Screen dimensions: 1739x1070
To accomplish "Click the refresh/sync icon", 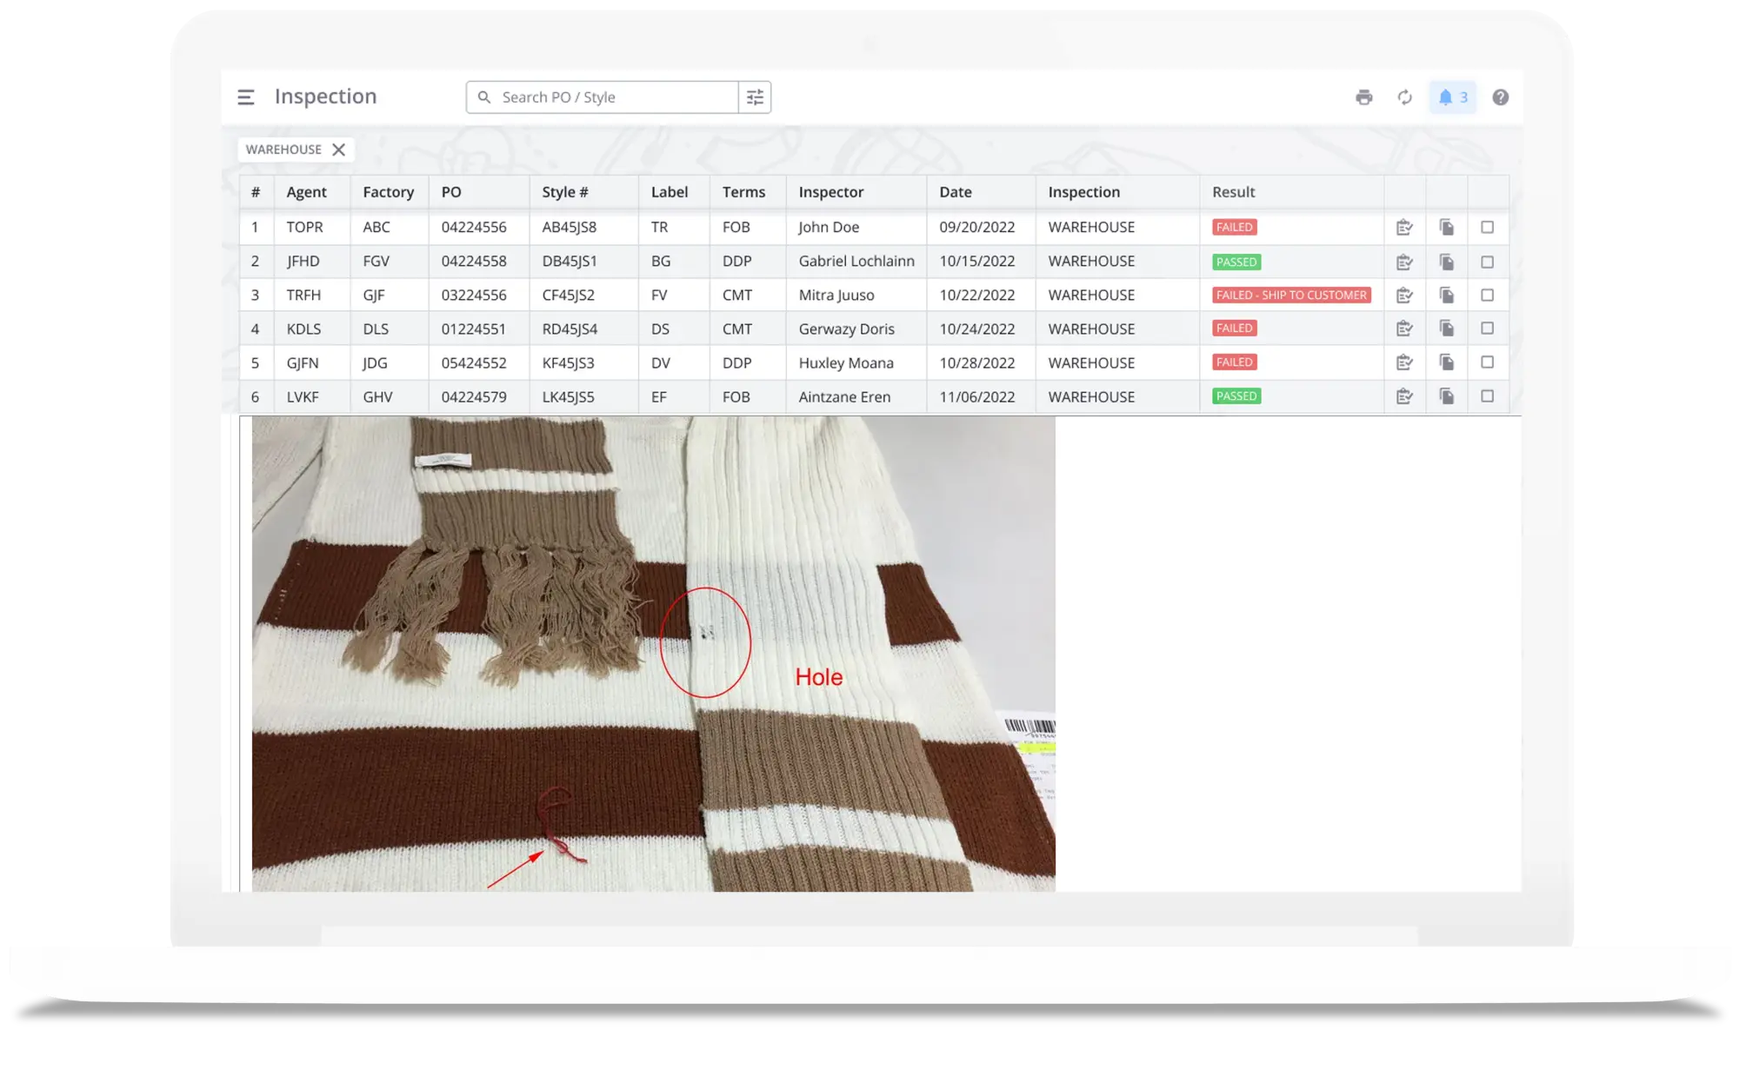I will [x=1405, y=96].
